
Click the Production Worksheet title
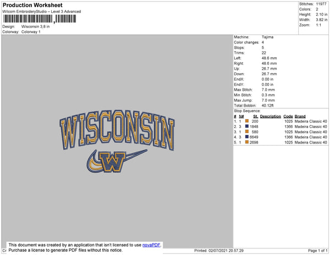pyautogui.click(x=32, y=5)
